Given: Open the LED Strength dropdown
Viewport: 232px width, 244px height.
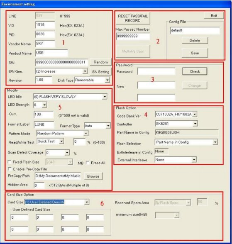Looking at the screenshot, I should coord(44,105).
